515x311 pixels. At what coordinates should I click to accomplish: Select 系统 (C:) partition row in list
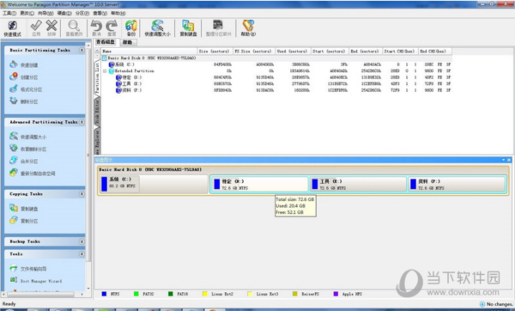click(276, 64)
